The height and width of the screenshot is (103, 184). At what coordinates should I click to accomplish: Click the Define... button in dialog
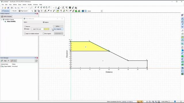coord(58,26)
